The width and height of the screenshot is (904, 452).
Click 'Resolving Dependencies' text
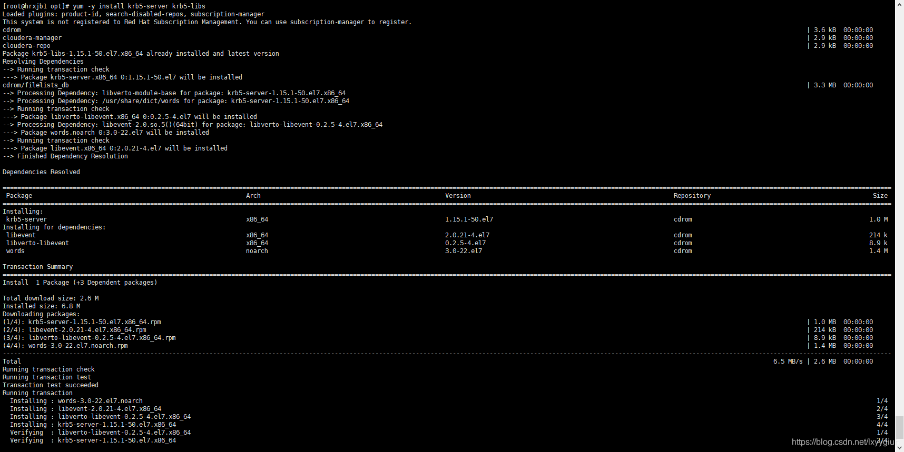43,62
